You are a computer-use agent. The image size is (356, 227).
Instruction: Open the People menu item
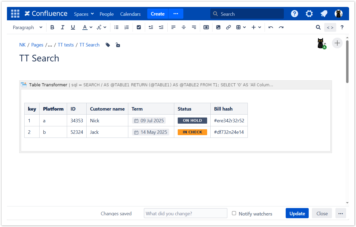point(107,14)
